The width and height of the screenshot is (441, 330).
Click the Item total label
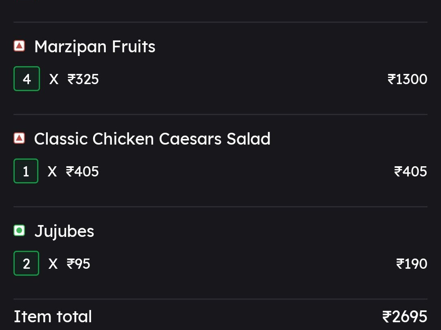(53, 317)
